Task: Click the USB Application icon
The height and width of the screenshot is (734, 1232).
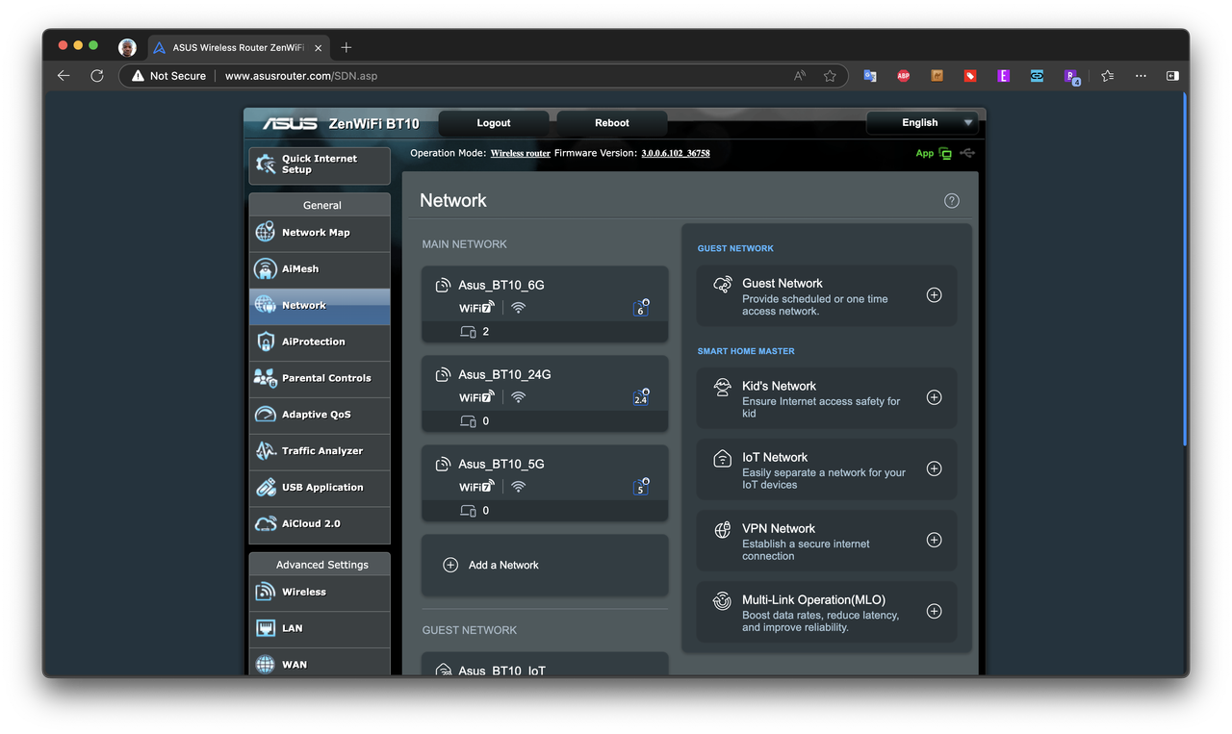Action: point(266,488)
